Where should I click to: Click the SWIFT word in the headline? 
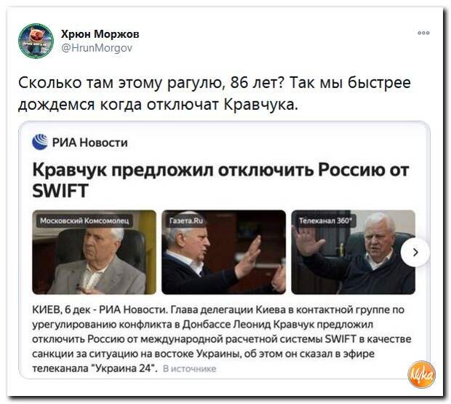tap(60, 191)
